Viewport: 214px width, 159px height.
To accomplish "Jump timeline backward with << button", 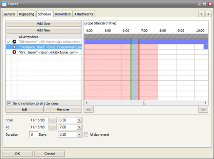I will (89, 109).
